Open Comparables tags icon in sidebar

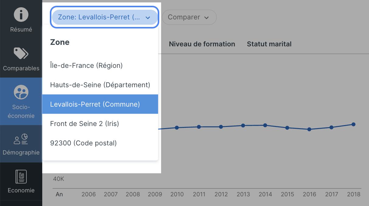pyautogui.click(x=21, y=54)
